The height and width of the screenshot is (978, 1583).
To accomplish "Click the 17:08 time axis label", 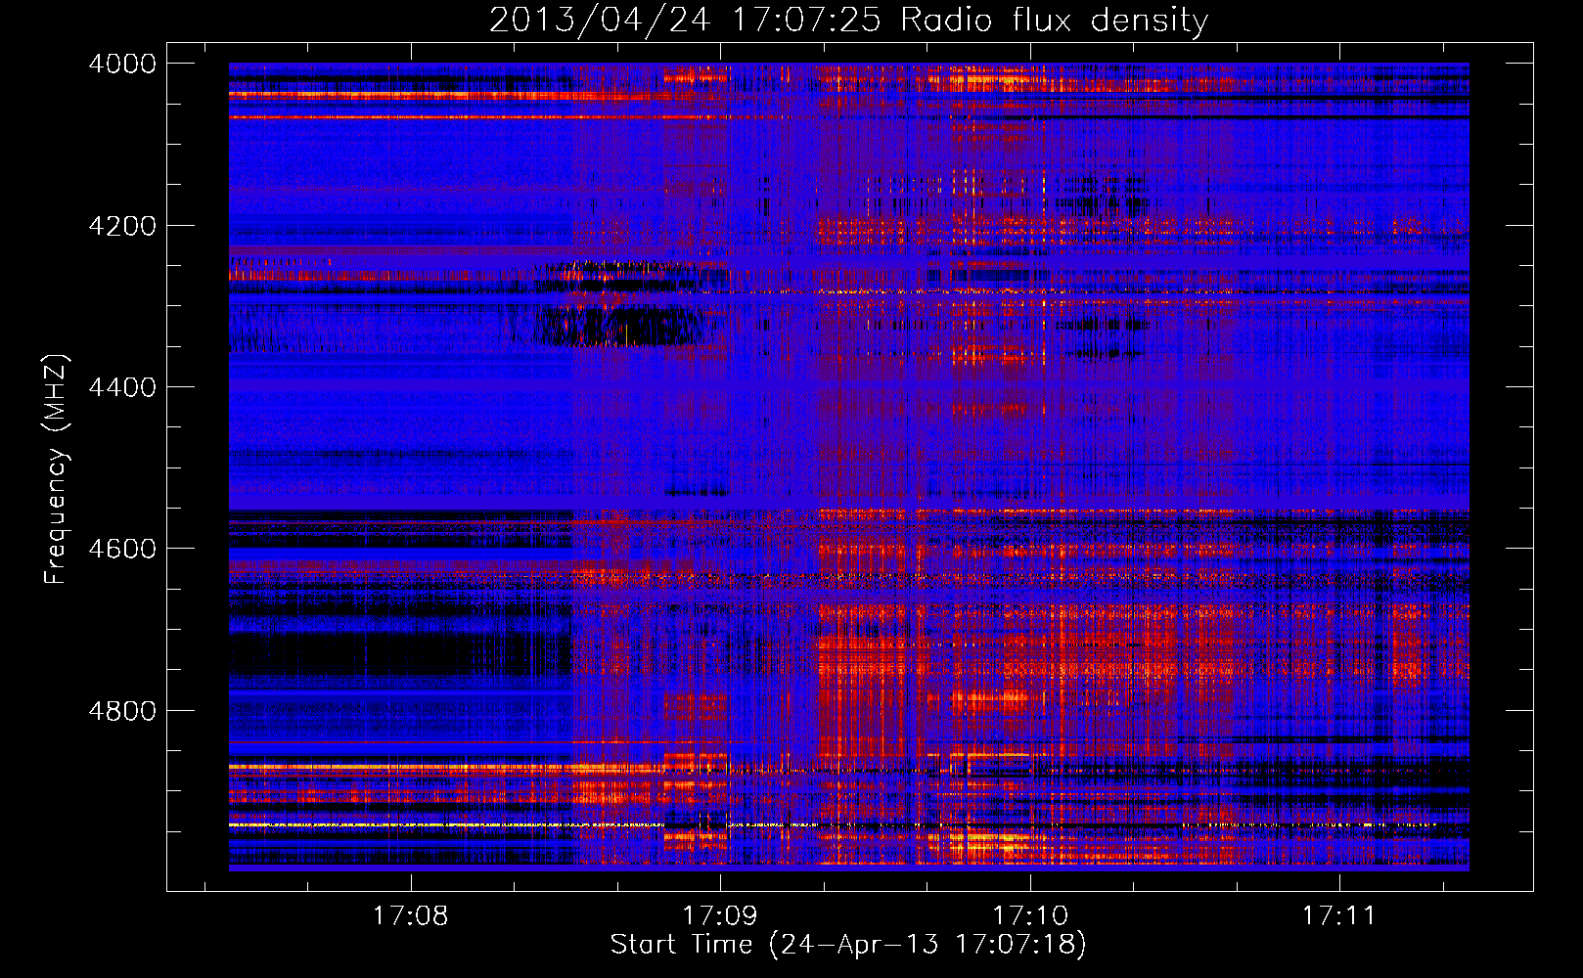I will pyautogui.click(x=411, y=915).
